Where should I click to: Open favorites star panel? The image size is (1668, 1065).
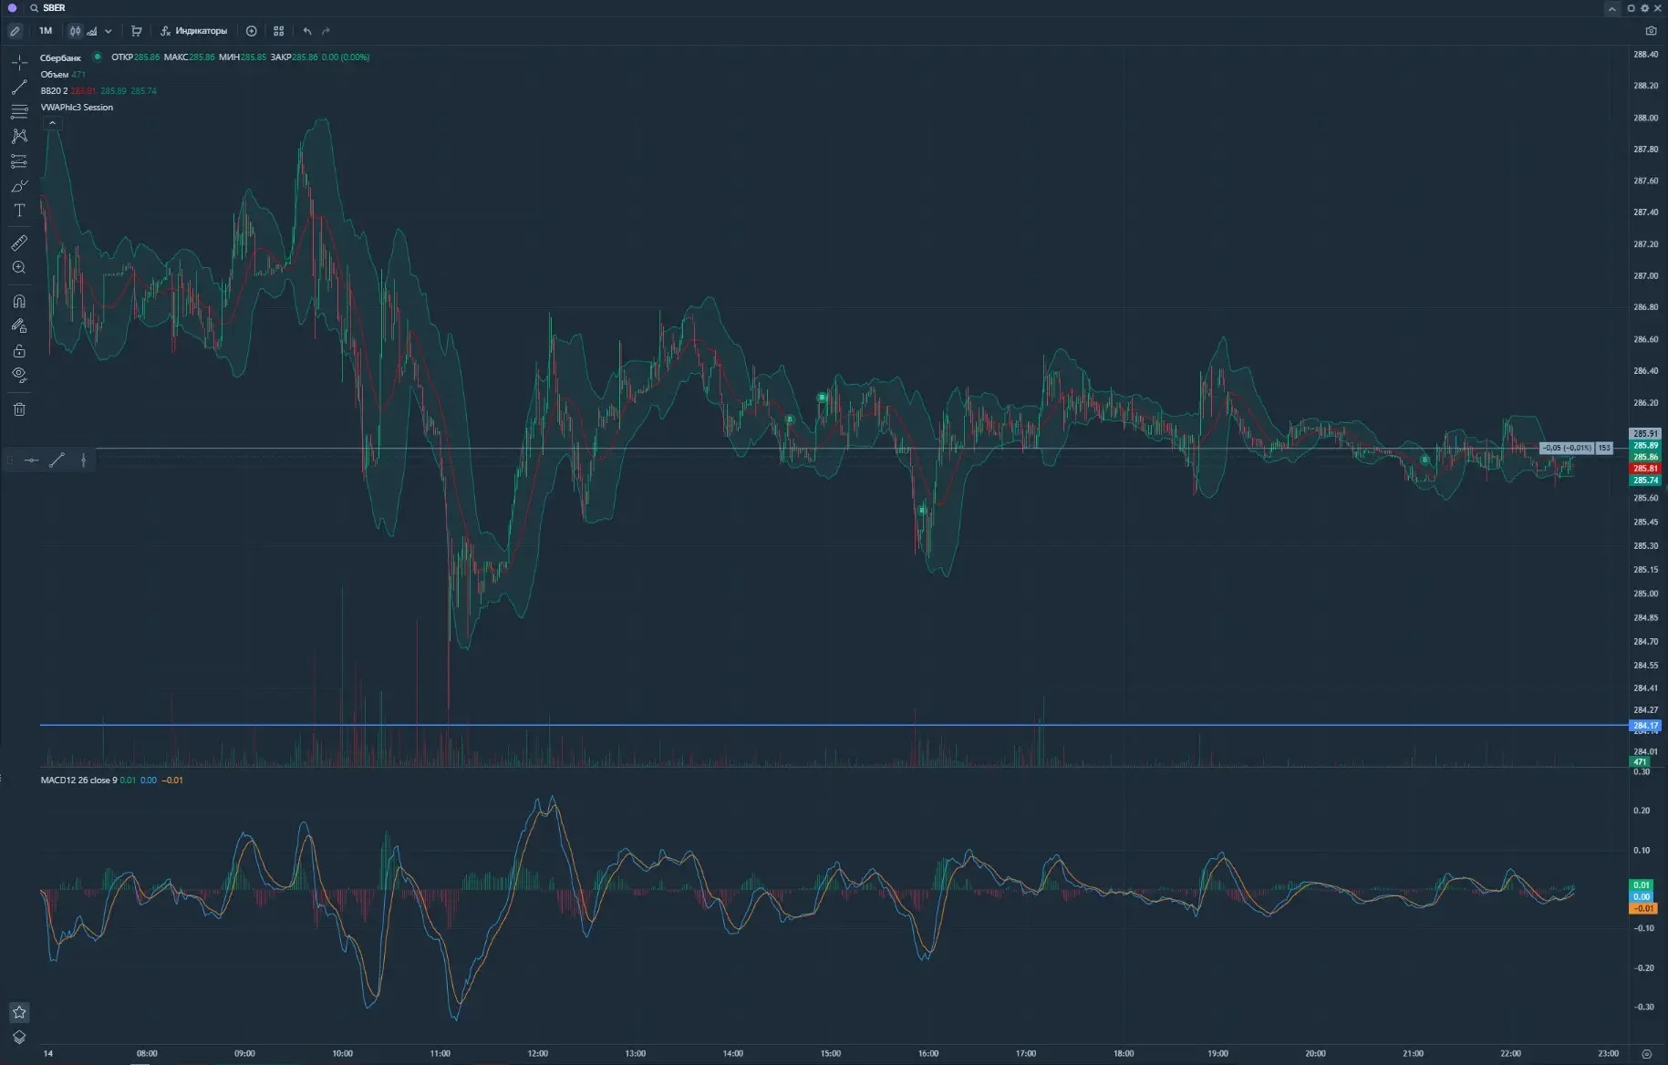(x=19, y=1012)
